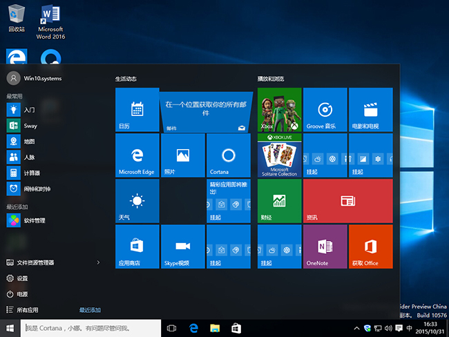Open the 电源 power menu
Image resolution: width=449 pixels, height=337 pixels.
click(17, 294)
